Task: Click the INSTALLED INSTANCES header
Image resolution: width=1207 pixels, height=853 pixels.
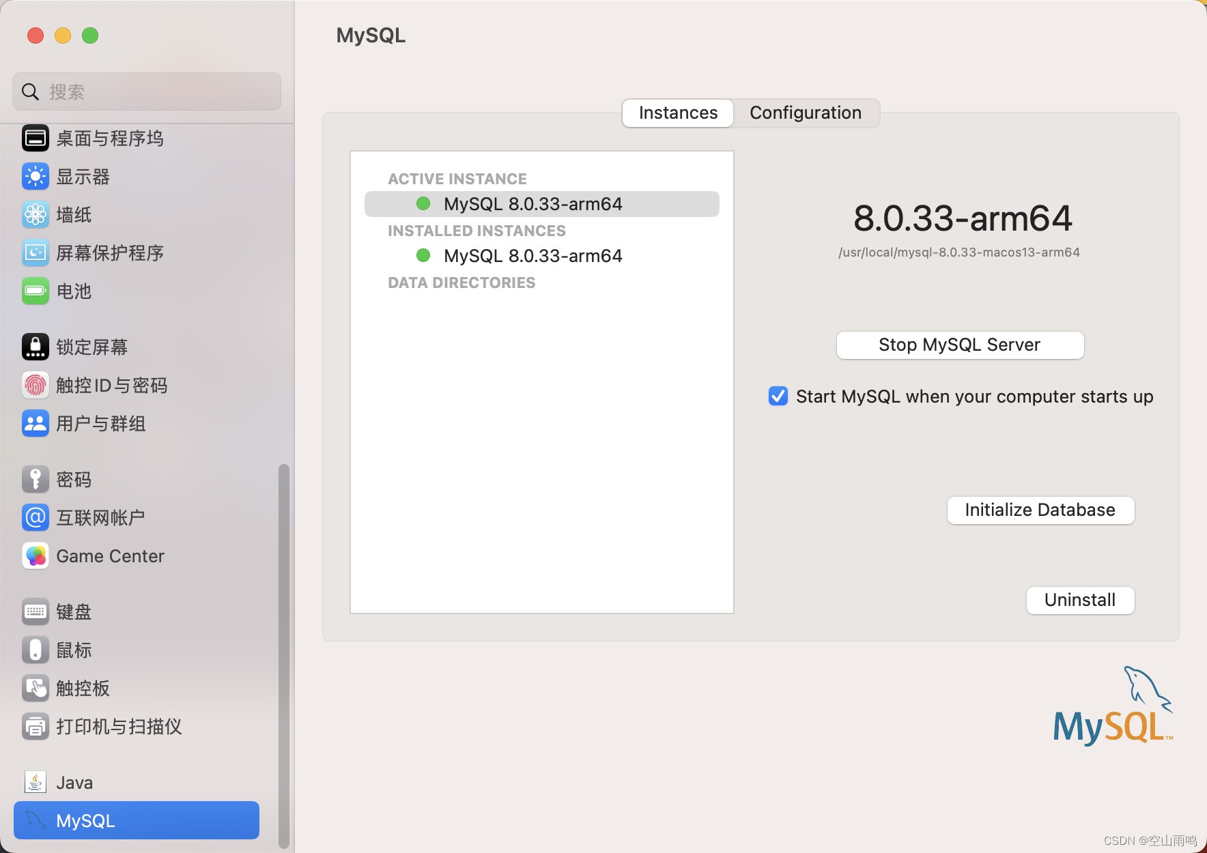Action: pyautogui.click(x=477, y=231)
